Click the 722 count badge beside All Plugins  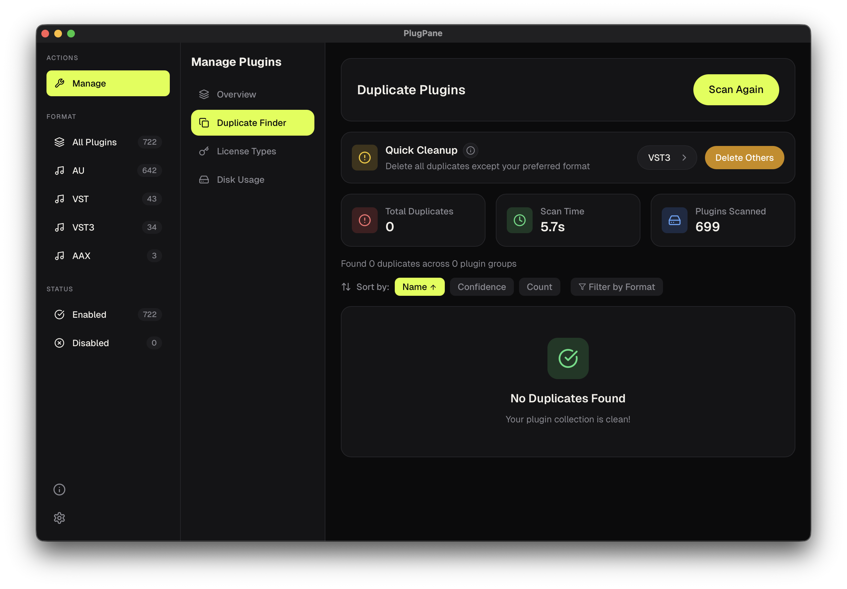click(x=150, y=142)
